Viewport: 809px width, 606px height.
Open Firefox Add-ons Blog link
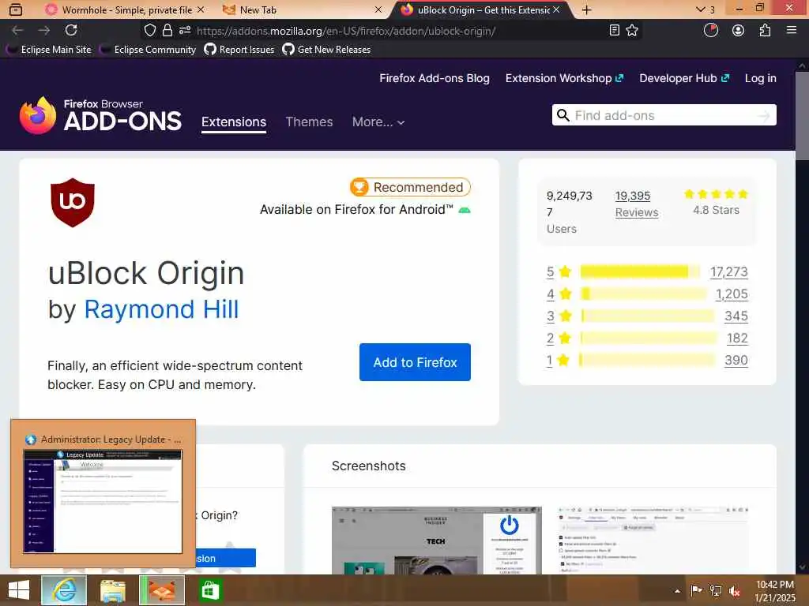pos(435,78)
